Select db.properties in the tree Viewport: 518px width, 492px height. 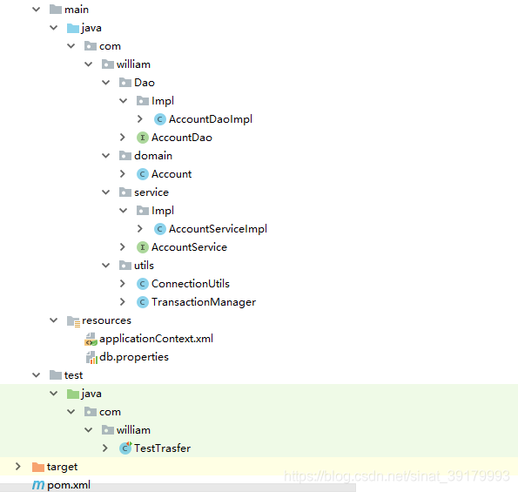tap(134, 357)
